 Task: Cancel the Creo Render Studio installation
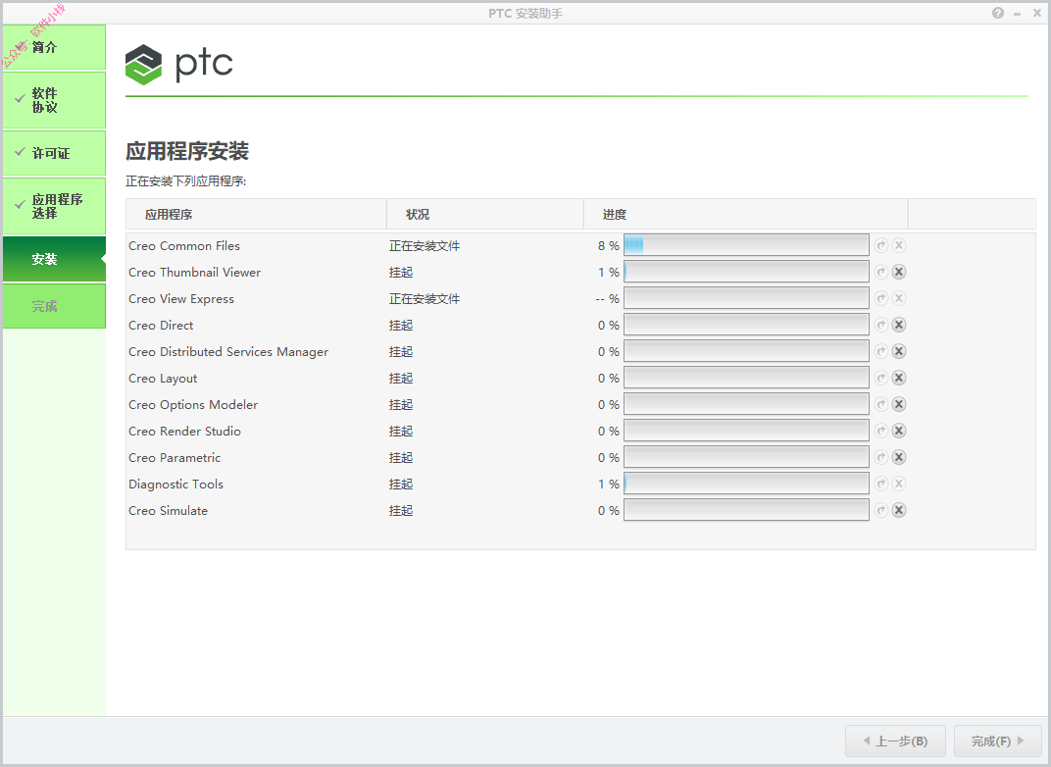click(899, 432)
